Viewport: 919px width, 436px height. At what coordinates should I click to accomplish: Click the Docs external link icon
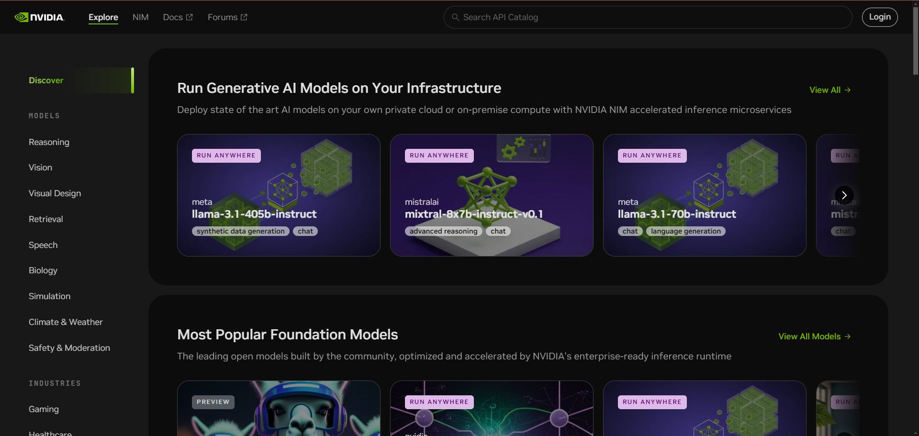pyautogui.click(x=190, y=17)
